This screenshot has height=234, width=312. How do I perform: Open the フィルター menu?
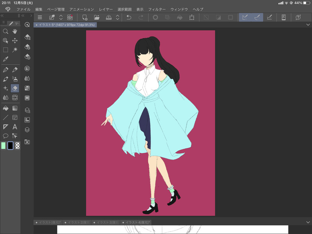[157, 9]
